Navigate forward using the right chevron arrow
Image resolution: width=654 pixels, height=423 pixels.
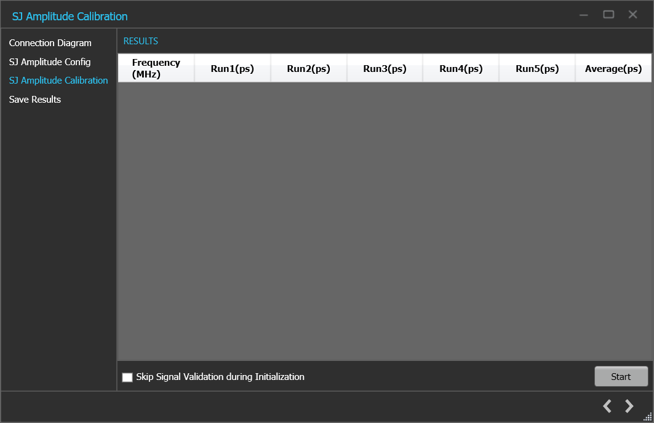[x=629, y=406]
